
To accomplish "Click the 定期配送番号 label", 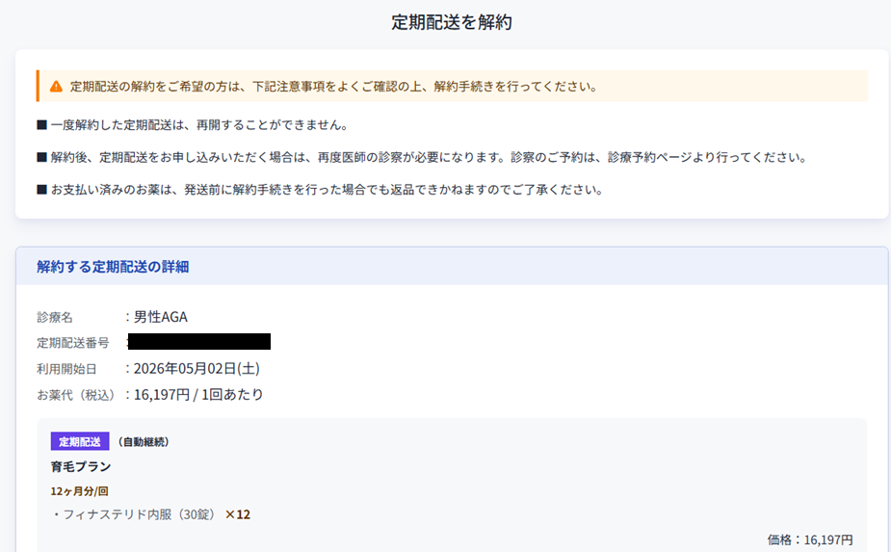I will point(73,343).
